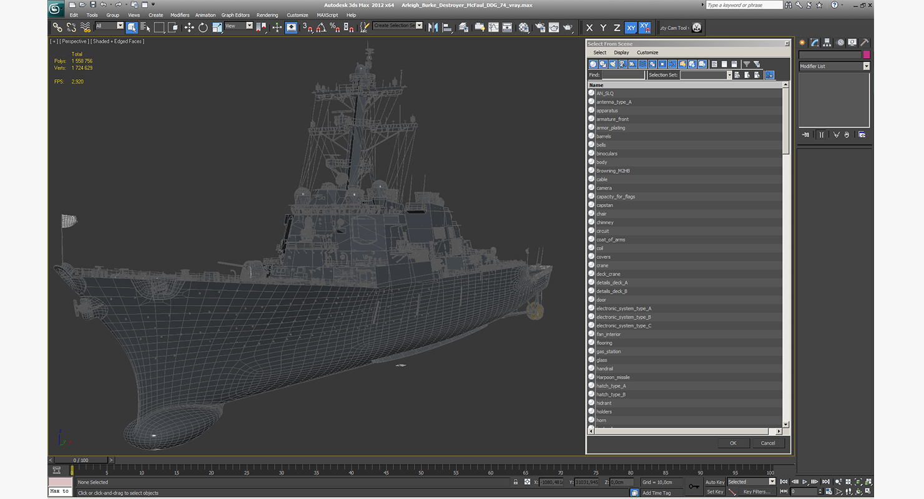Viewport: 924px width, 499px height.
Task: Activate Select and Rotate tool
Action: click(x=203, y=27)
